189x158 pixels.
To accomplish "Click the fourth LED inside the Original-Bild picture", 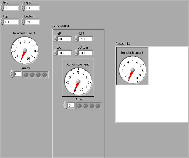I will click(x=98, y=106).
